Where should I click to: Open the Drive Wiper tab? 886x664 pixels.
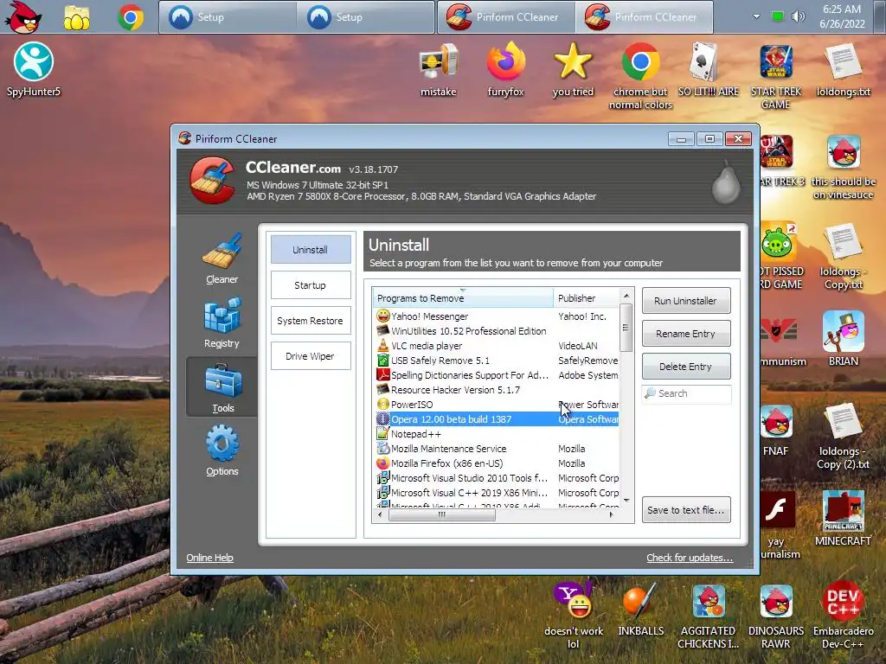click(311, 356)
